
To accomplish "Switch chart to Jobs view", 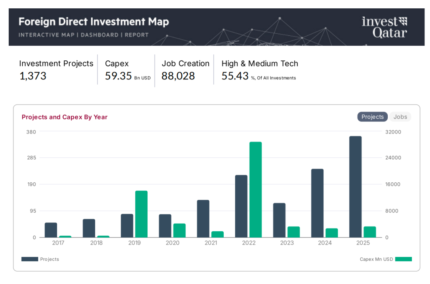I will click(400, 117).
